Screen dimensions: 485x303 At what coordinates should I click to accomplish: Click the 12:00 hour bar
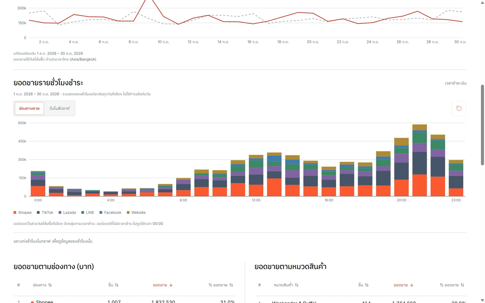pos(256,175)
